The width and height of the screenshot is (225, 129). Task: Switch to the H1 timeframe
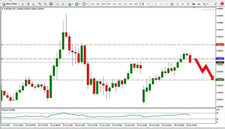point(114,4)
